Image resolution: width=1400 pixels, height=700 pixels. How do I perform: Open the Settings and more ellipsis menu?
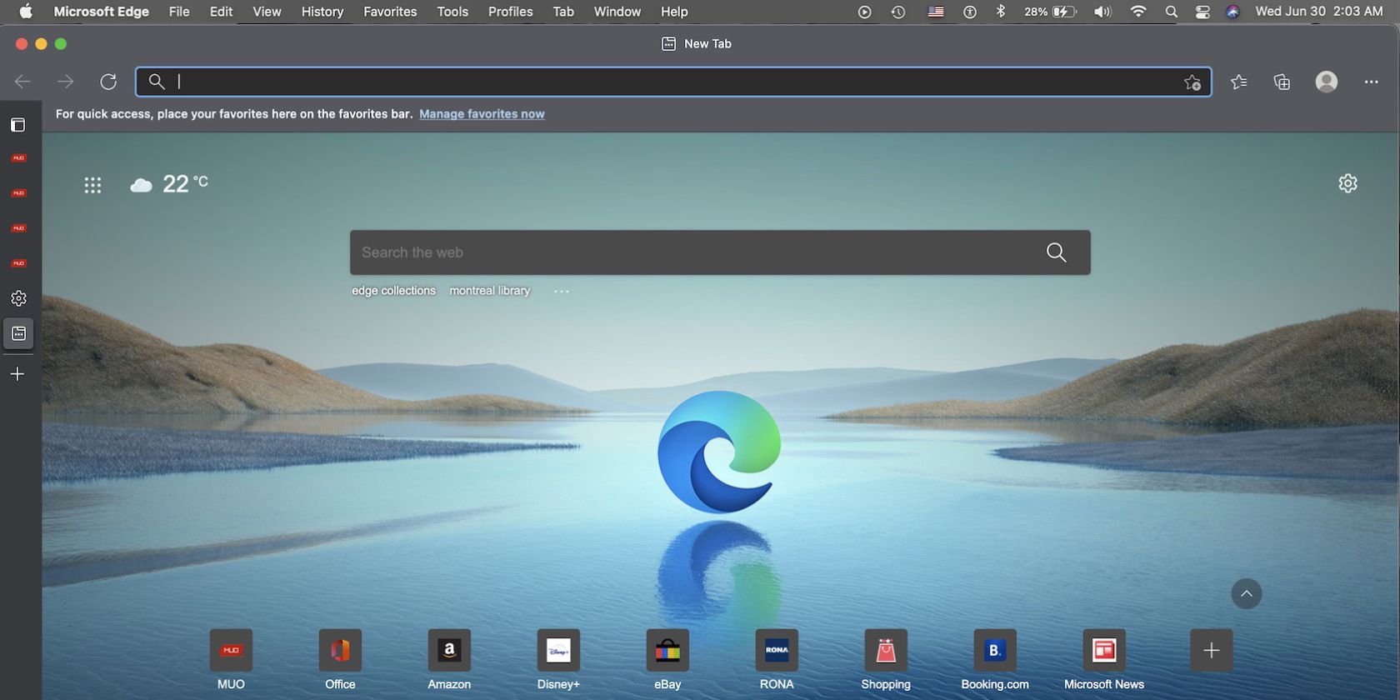(1371, 82)
